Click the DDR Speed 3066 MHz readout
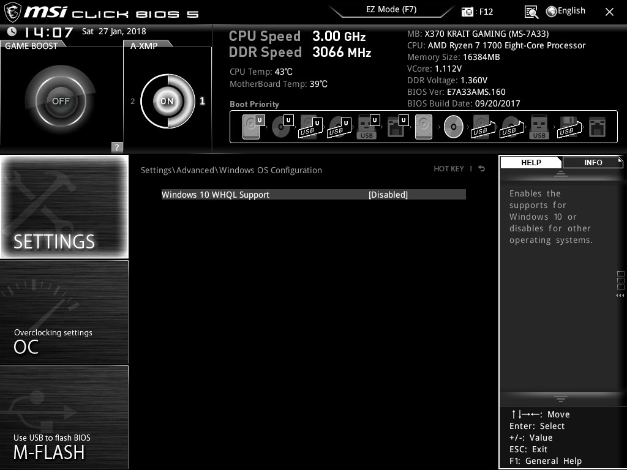 point(300,53)
